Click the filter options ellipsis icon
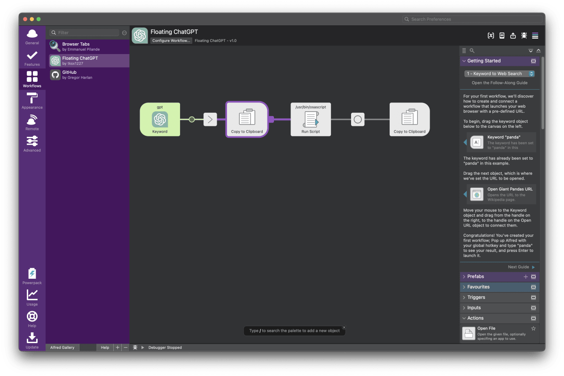 click(x=124, y=33)
